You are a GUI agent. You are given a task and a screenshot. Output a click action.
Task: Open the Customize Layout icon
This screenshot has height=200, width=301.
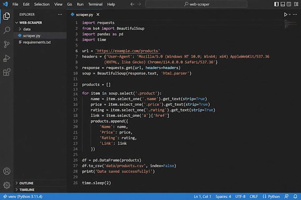pyautogui.click(x=296, y=4)
